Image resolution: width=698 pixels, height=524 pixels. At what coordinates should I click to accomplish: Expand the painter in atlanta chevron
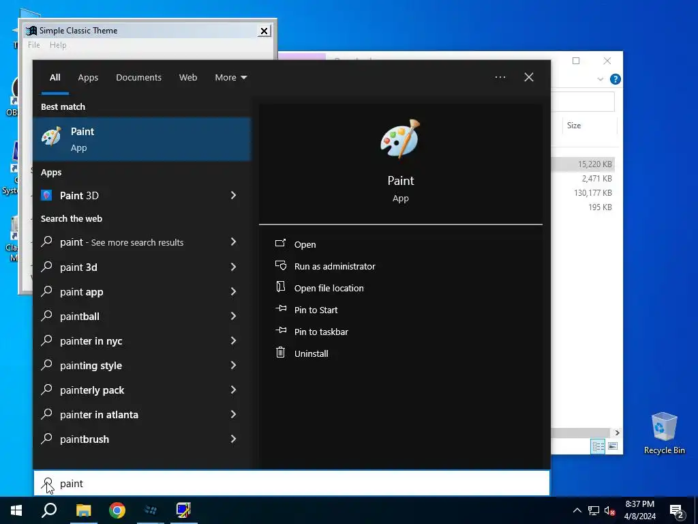[233, 414]
